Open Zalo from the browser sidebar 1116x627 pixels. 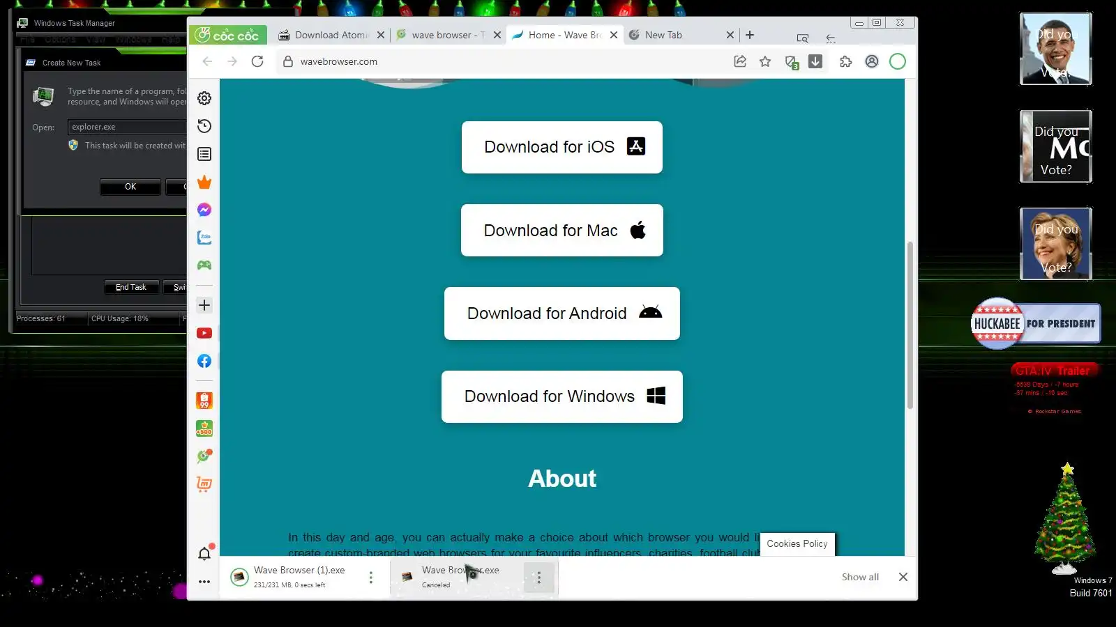coord(204,238)
